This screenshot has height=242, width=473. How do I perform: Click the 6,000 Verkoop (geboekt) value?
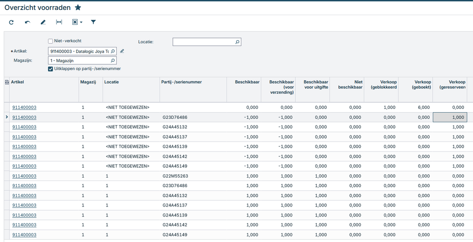point(424,108)
